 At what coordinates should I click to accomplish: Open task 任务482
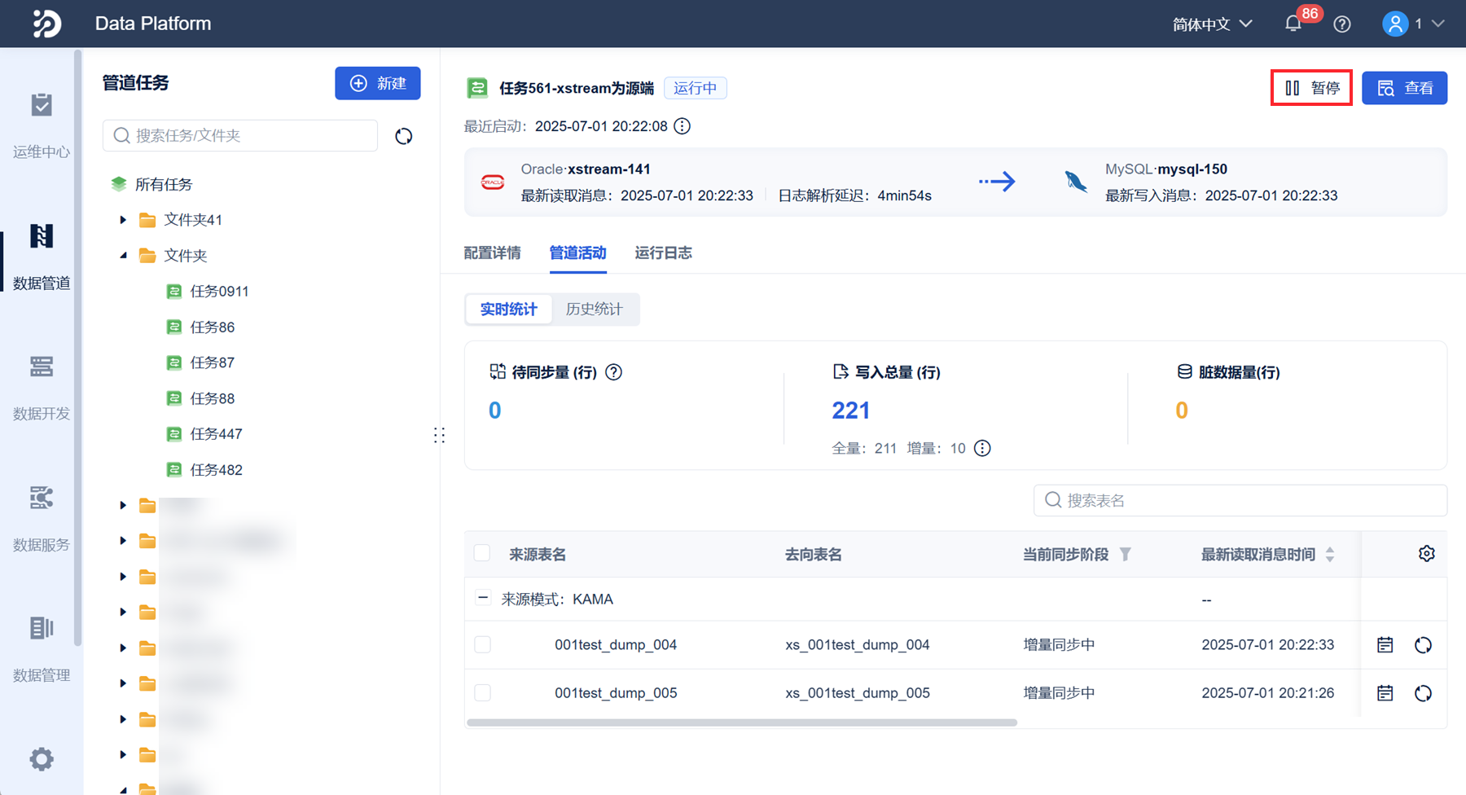(216, 470)
